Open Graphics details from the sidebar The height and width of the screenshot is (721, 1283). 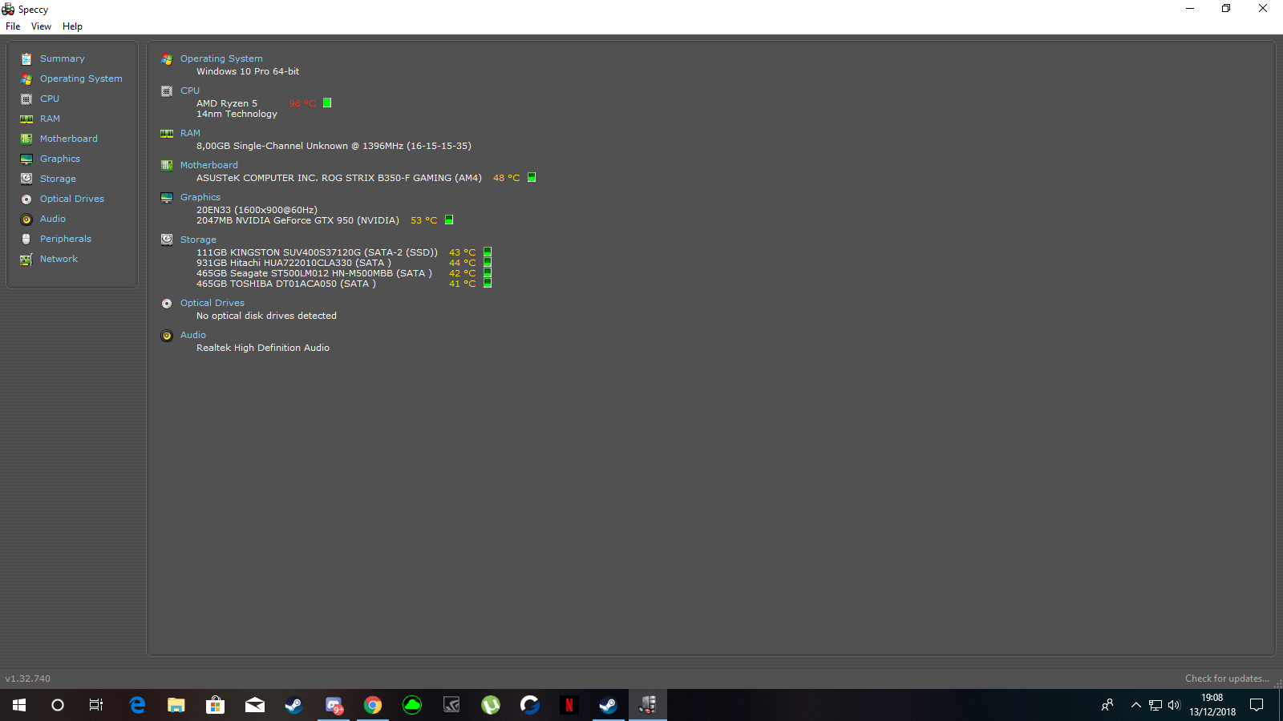coord(60,159)
